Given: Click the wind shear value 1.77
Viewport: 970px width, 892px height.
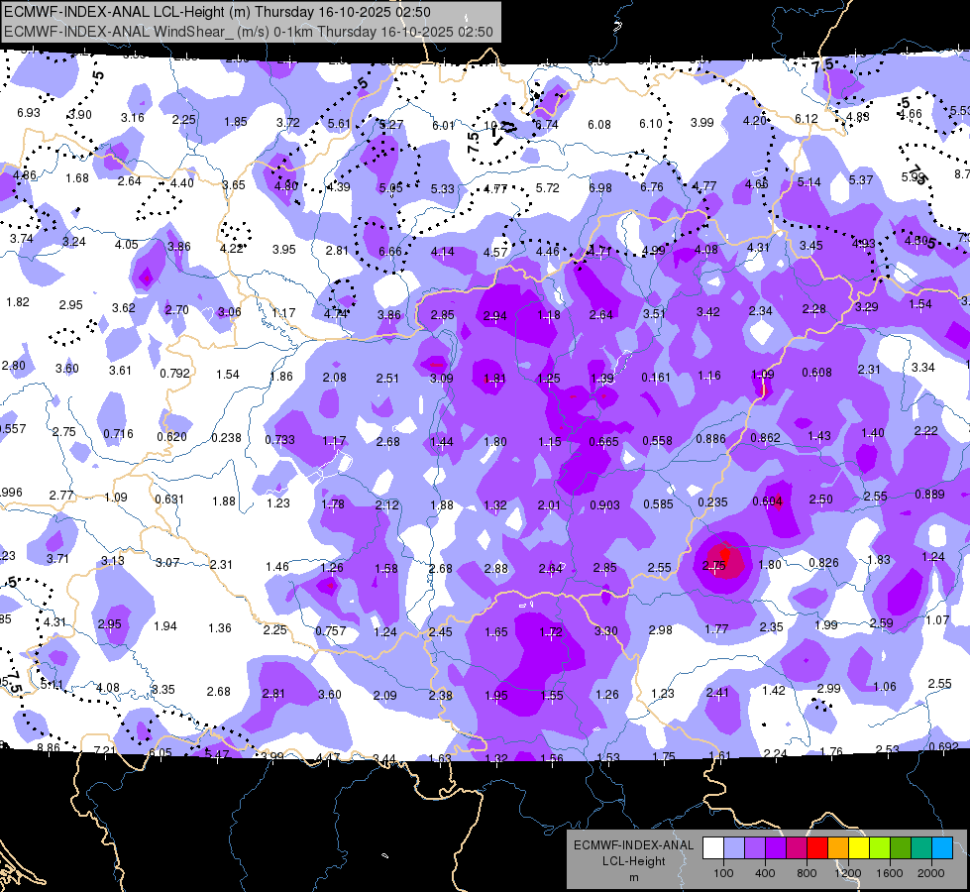Looking at the screenshot, I should point(716,629).
